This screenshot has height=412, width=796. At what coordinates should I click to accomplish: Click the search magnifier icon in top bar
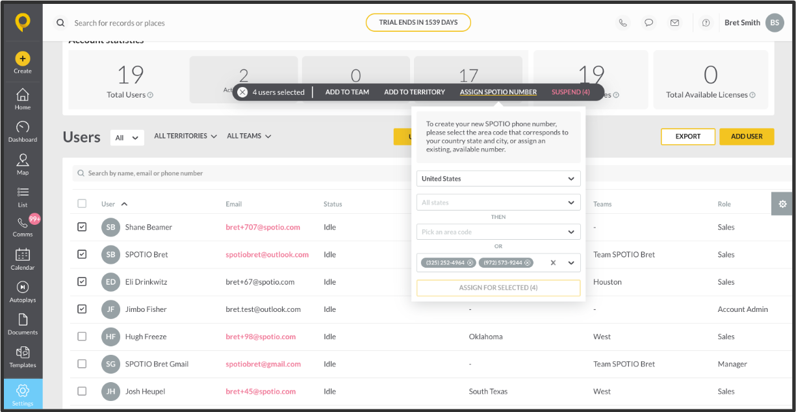[x=60, y=23]
